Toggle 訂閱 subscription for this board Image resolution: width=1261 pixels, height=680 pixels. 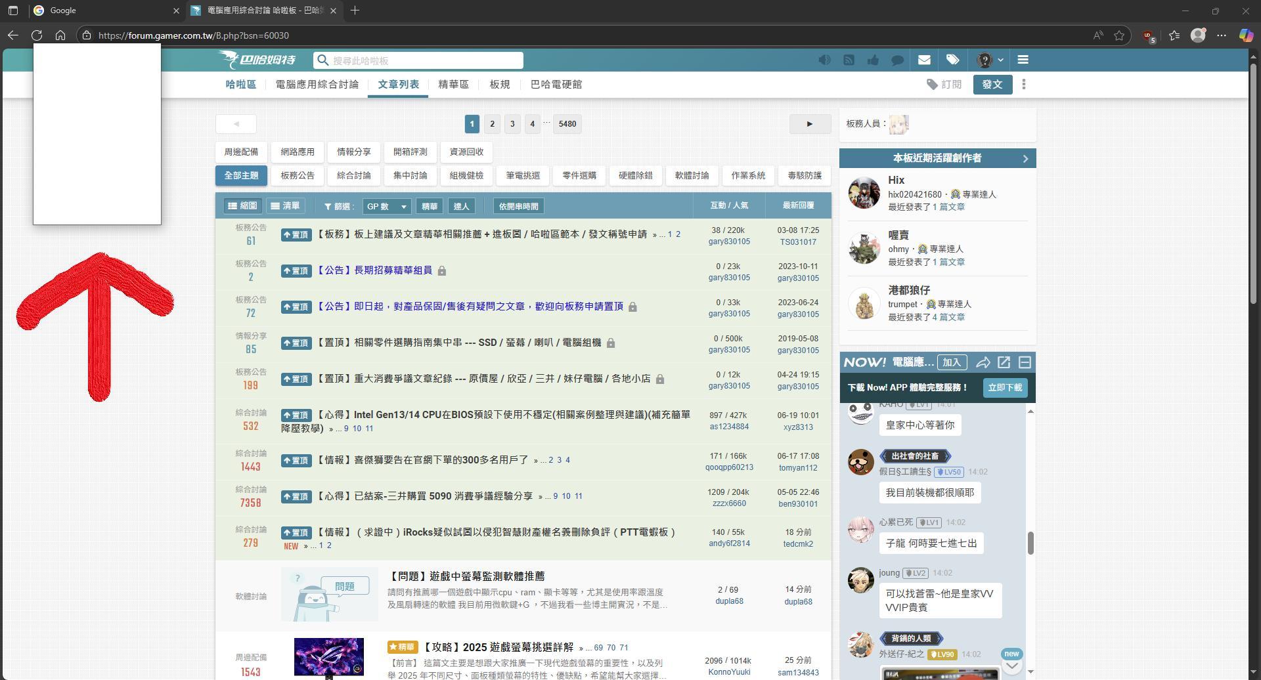944,84
